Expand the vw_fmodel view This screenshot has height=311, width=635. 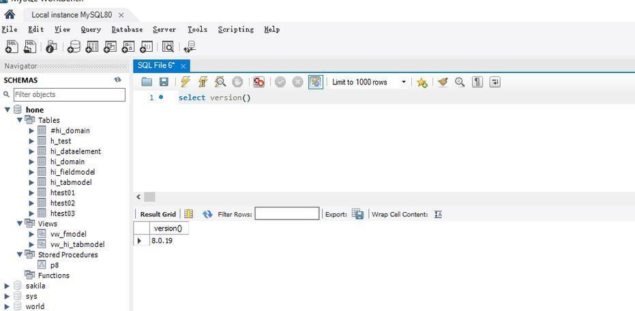[31, 234]
